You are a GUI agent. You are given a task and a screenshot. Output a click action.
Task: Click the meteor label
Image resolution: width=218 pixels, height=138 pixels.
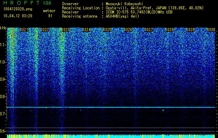coord(49,11)
